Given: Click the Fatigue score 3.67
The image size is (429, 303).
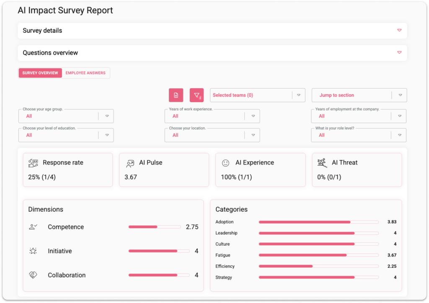Looking at the screenshot, I should (392, 255).
